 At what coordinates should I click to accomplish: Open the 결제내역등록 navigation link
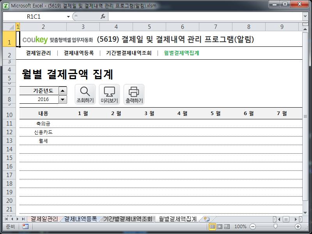(x=79, y=53)
